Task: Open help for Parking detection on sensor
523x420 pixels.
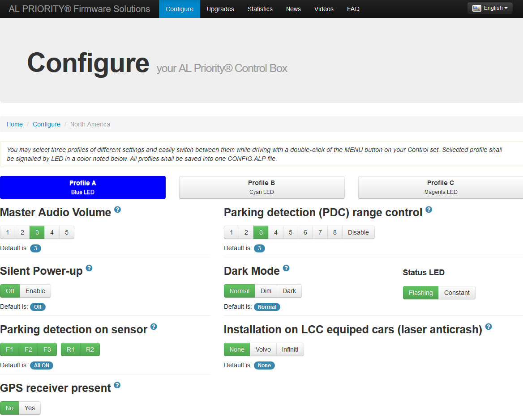Action: coord(154,327)
